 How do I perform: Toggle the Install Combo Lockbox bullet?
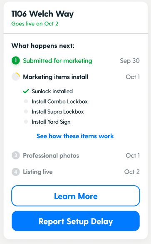pos(26,102)
